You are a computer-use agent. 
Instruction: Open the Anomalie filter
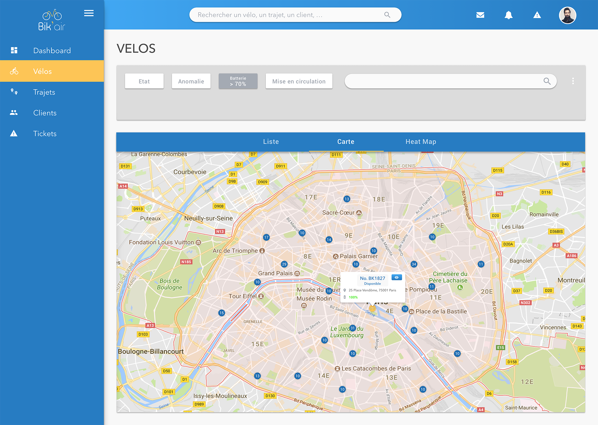[191, 81]
